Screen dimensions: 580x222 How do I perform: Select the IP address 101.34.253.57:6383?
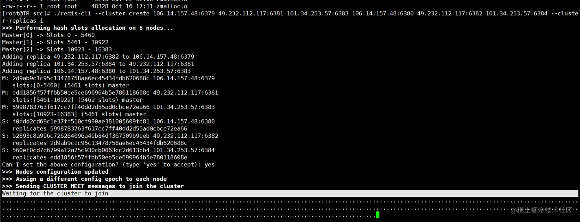[184, 107]
